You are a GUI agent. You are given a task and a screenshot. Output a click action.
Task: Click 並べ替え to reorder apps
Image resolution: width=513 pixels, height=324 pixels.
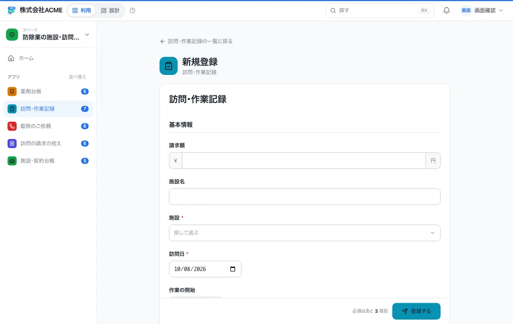point(78,77)
